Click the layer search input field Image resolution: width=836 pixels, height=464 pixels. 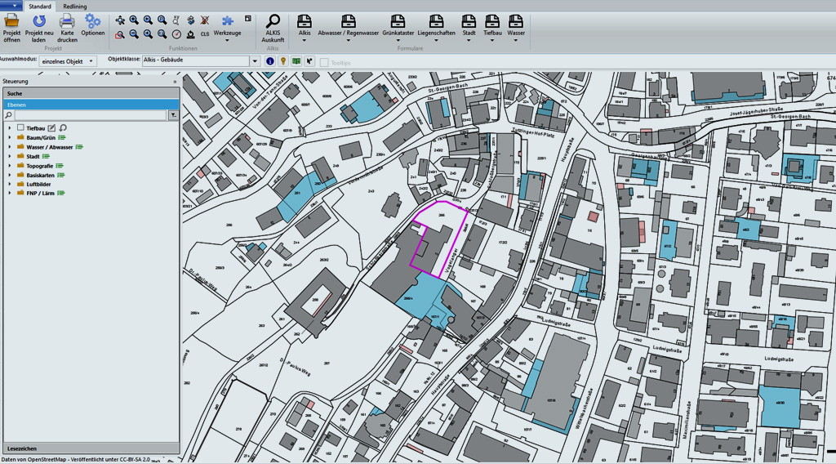[x=90, y=116]
